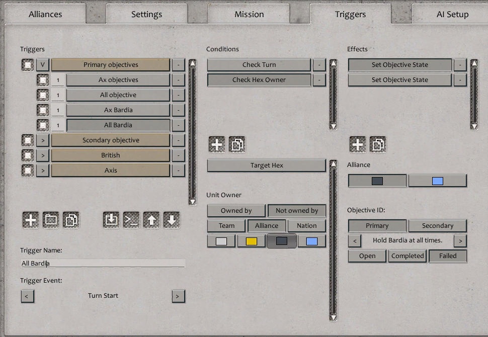The height and width of the screenshot is (337, 488).
Task: Delete the Ax objectives trigger
Action: [179, 80]
